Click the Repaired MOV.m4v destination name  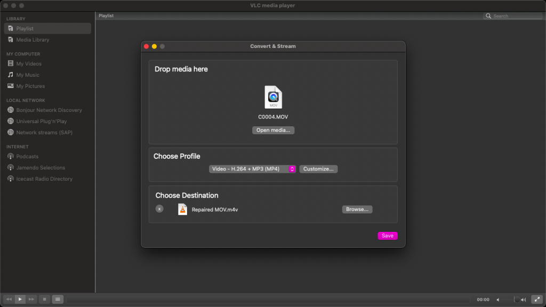pyautogui.click(x=214, y=209)
